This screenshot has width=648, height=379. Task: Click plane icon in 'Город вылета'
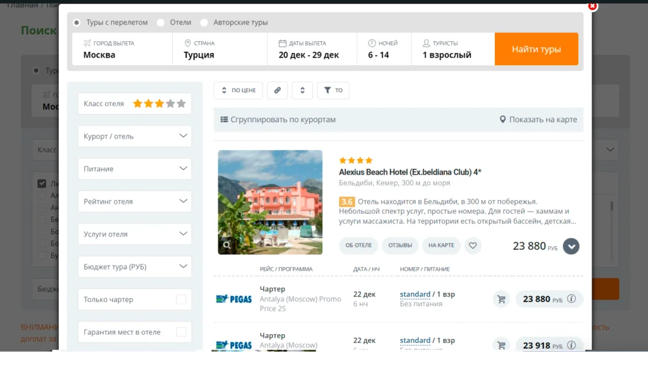tap(87, 43)
